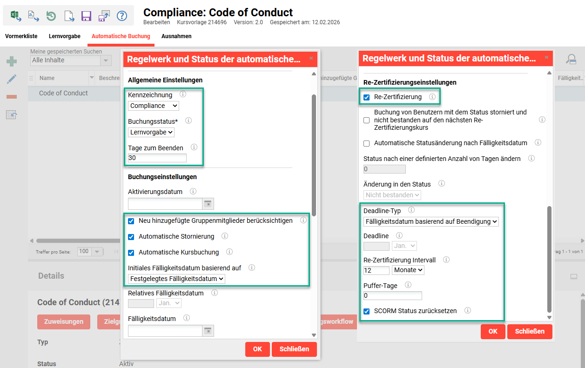585x368 pixels.
Task: Open the Ausnahmen tab
Action: point(176,36)
